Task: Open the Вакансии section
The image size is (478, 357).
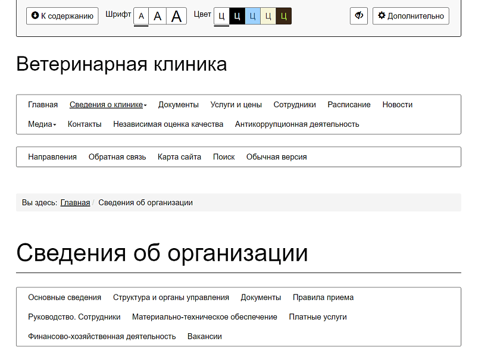Action: tap(204, 336)
